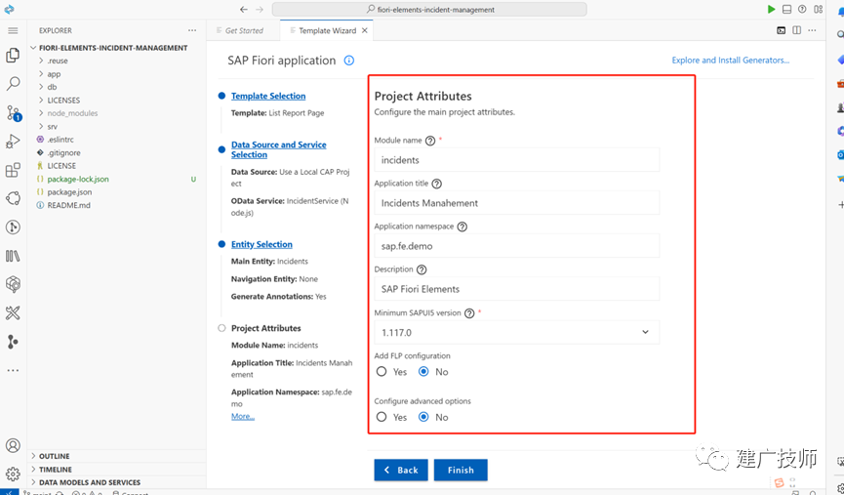The image size is (844, 495).
Task: Toggle the panel layout icon in title bar
Action: (787, 9)
